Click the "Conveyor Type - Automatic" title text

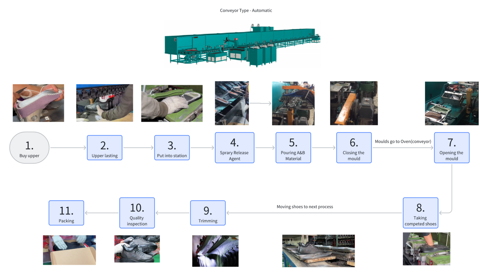(246, 10)
